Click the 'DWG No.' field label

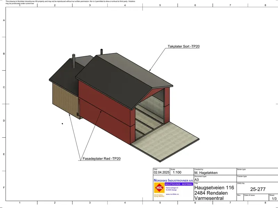tap(241, 183)
